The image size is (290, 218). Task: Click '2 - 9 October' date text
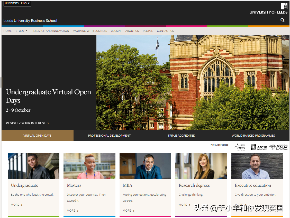point(18,110)
